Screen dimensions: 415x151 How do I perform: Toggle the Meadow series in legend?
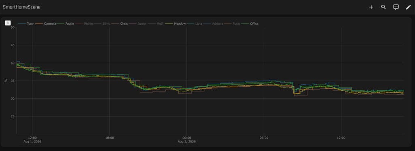point(175,23)
